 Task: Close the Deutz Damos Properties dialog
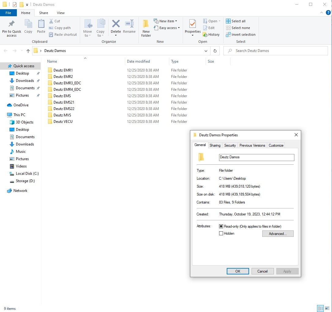(296, 135)
